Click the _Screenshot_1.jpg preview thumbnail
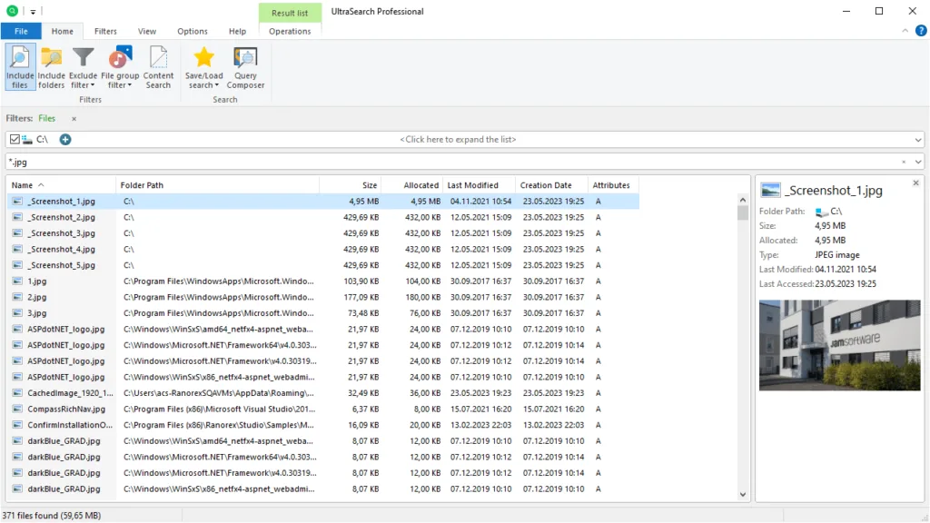This screenshot has width=930, height=523. [x=838, y=345]
